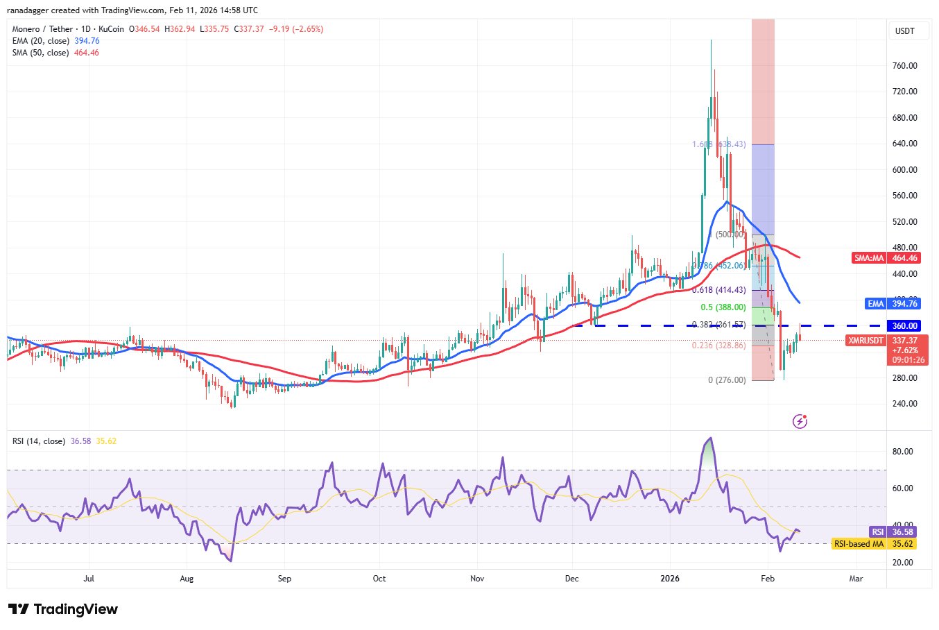Select the RSI (14, close) legend entry

(39, 441)
